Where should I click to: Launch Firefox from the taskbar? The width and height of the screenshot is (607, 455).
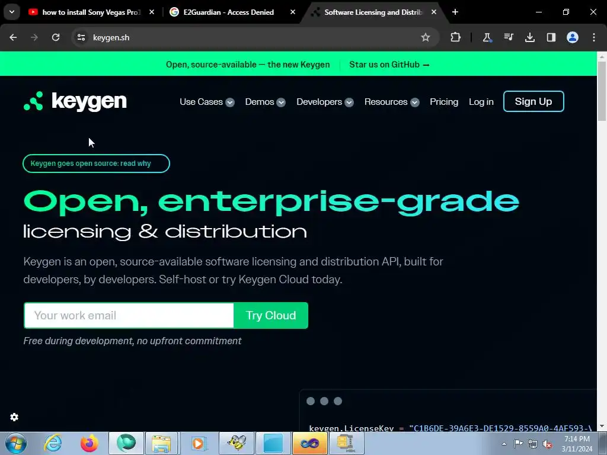89,443
